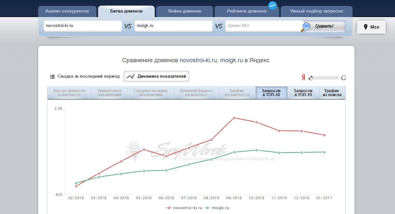Click the Сравнить! compare button
This screenshot has width=395, height=214.
coord(324,26)
